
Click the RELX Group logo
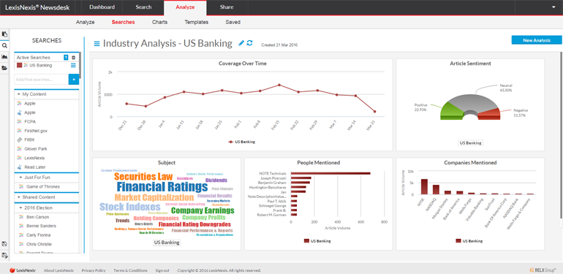[x=543, y=270]
